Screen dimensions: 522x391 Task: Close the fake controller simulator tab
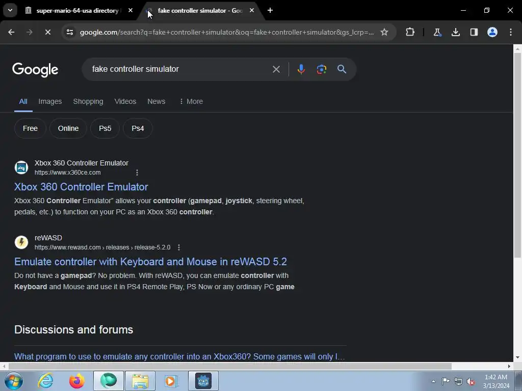(x=252, y=10)
